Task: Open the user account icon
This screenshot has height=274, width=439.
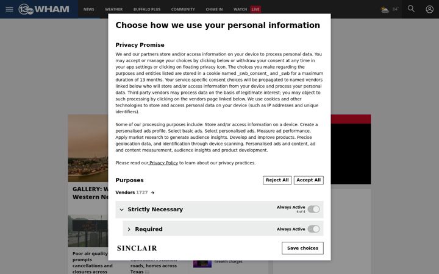Action: [x=429, y=9]
